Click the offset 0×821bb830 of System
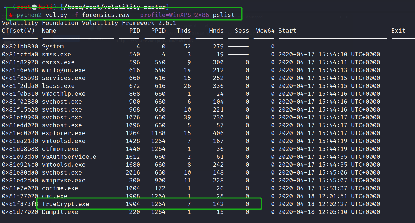The width and height of the screenshot is (415, 223). (20, 47)
